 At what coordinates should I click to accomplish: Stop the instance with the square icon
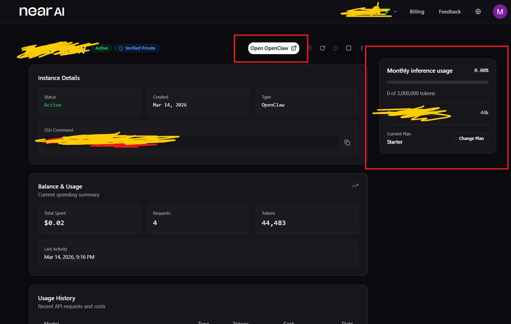pyautogui.click(x=348, y=48)
